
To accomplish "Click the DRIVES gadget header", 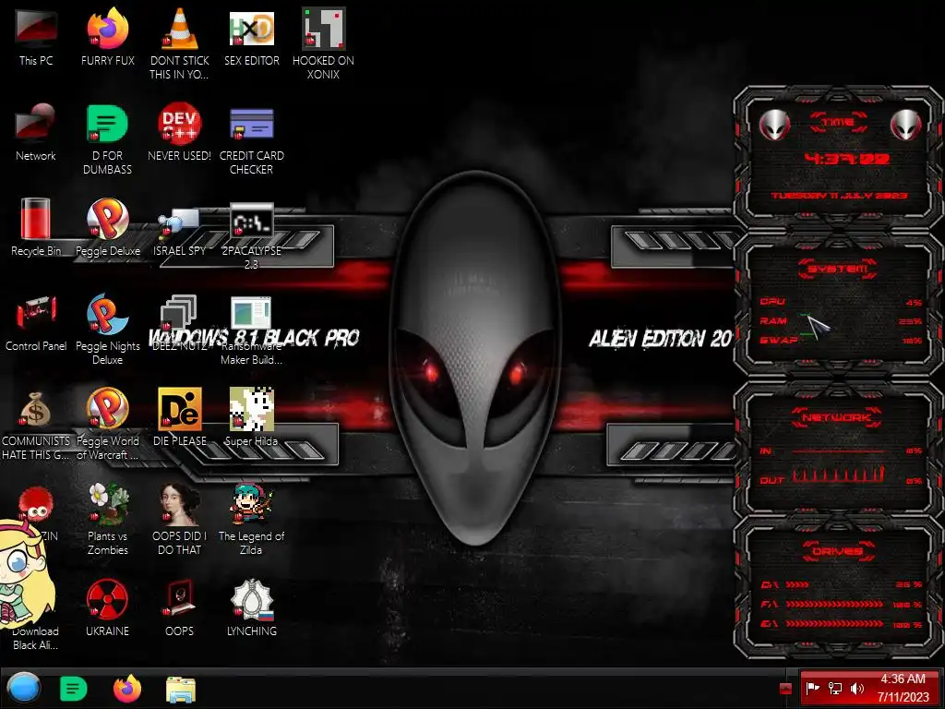I will (x=838, y=551).
